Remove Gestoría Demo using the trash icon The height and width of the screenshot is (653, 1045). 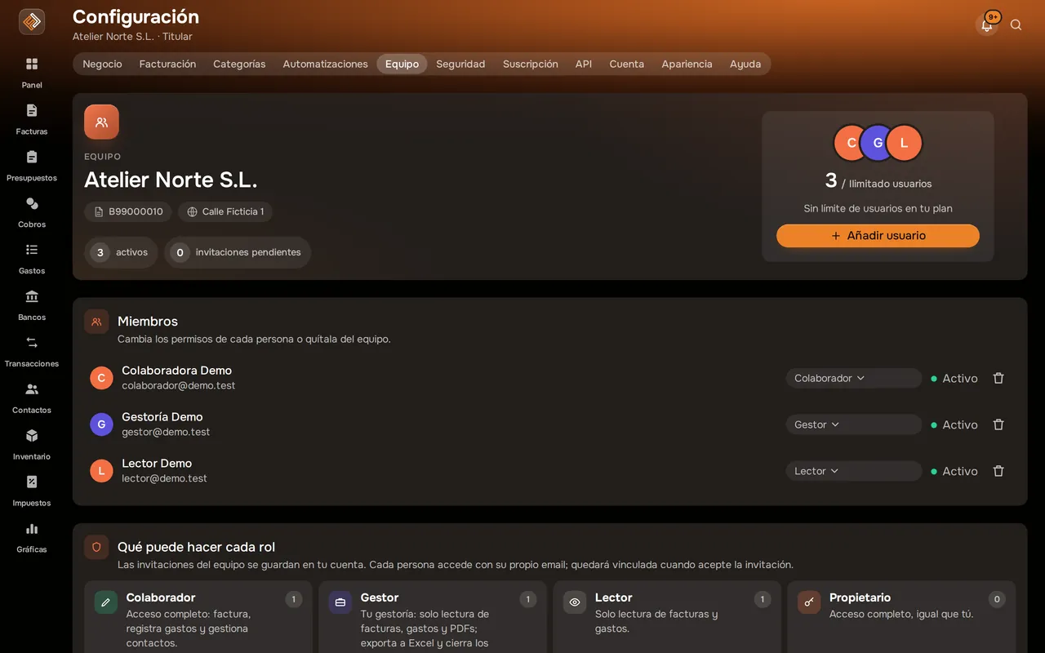coord(998,424)
